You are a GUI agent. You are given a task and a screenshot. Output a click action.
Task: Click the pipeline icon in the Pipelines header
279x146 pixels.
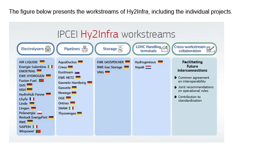pyautogui.click(x=85, y=49)
